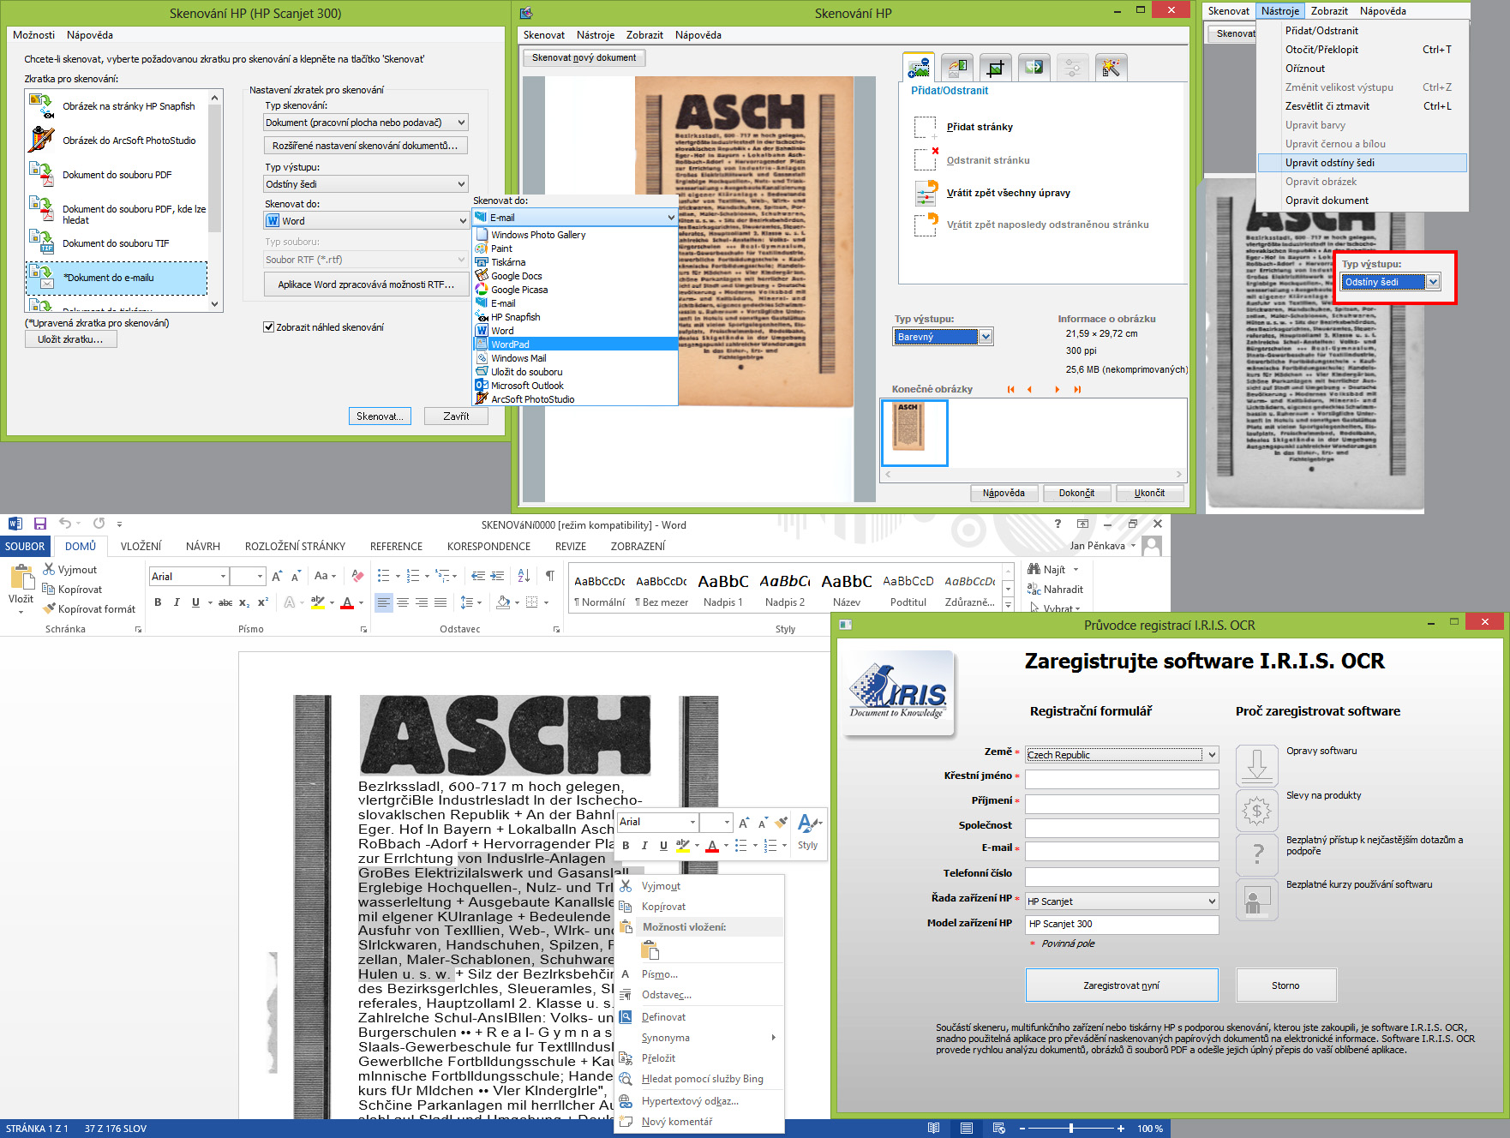The image size is (1510, 1138).
Task: Click Nahradit replace in Word ribbon
Action: coord(1056,590)
